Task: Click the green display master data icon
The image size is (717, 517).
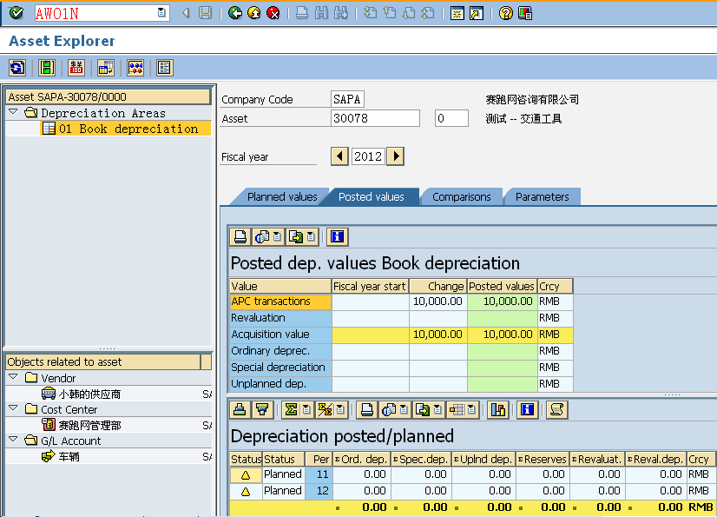Action: [47, 68]
